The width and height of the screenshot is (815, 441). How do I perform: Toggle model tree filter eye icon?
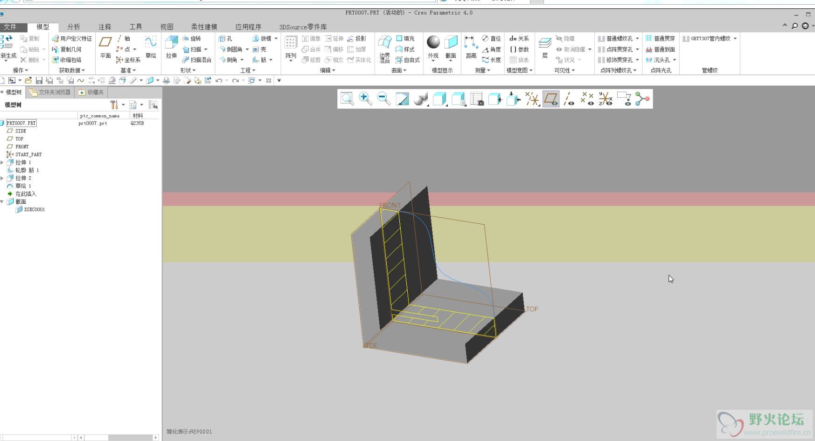[153, 105]
